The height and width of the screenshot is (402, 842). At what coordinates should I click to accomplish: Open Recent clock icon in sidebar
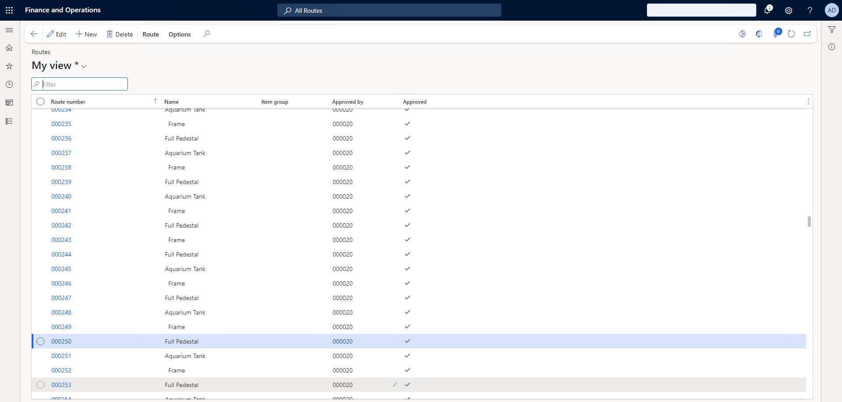click(x=9, y=84)
